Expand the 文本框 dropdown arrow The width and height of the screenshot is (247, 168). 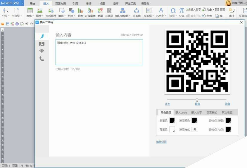click(x=153, y=16)
